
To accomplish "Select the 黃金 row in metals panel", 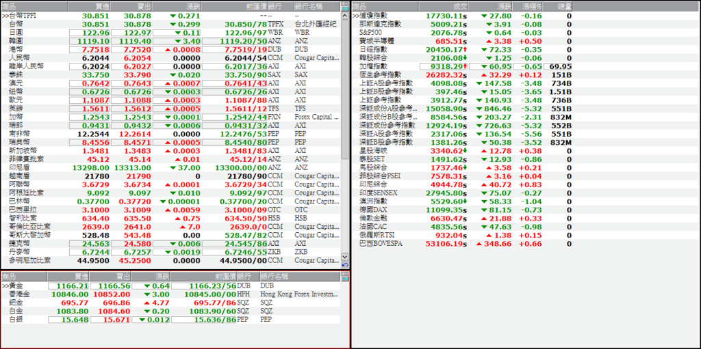I will tap(170, 285).
